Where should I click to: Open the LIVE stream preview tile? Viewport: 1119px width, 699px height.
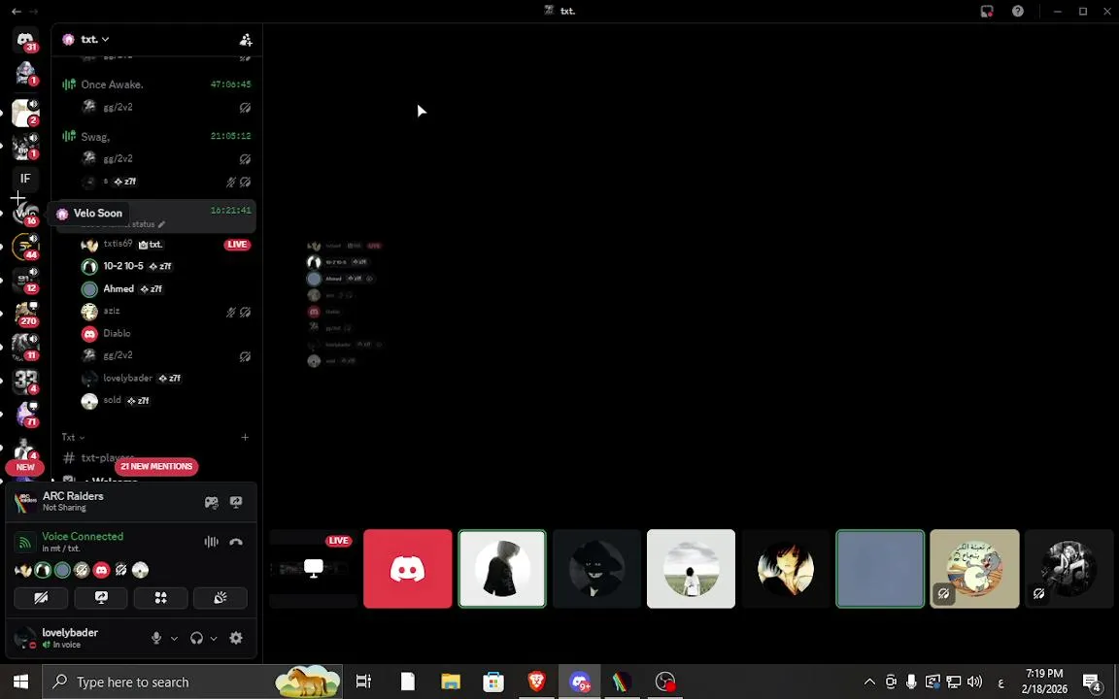pos(314,569)
